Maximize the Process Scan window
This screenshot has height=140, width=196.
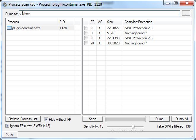point(176,3)
